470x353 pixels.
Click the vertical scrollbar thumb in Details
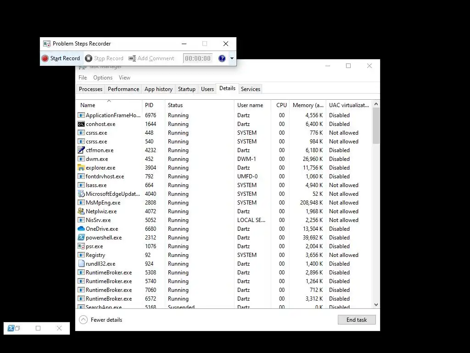[376, 126]
